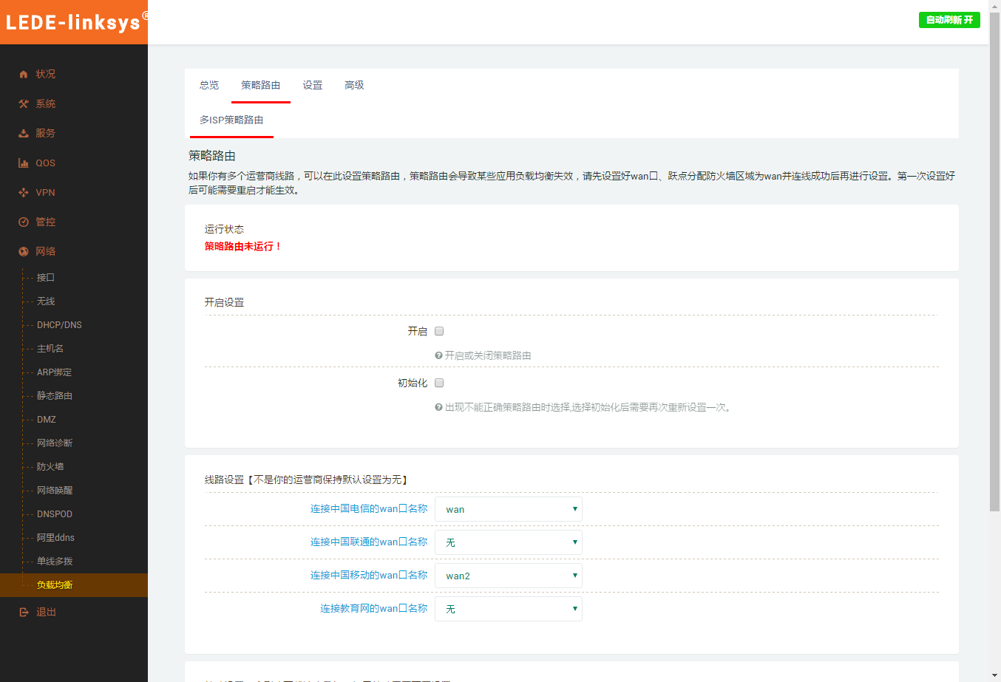1001x682 pixels.
Task: Open the 中国移动 wan port dropdown
Action: (509, 576)
